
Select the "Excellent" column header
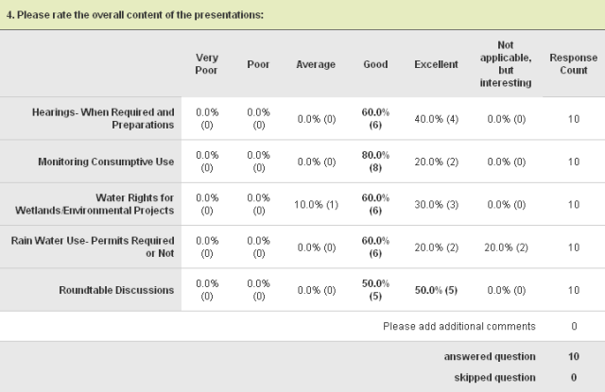pos(436,64)
